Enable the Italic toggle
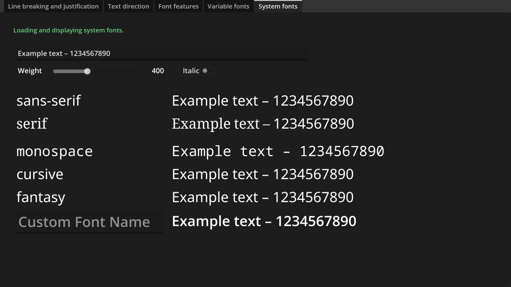The height and width of the screenshot is (287, 511). (x=208, y=71)
